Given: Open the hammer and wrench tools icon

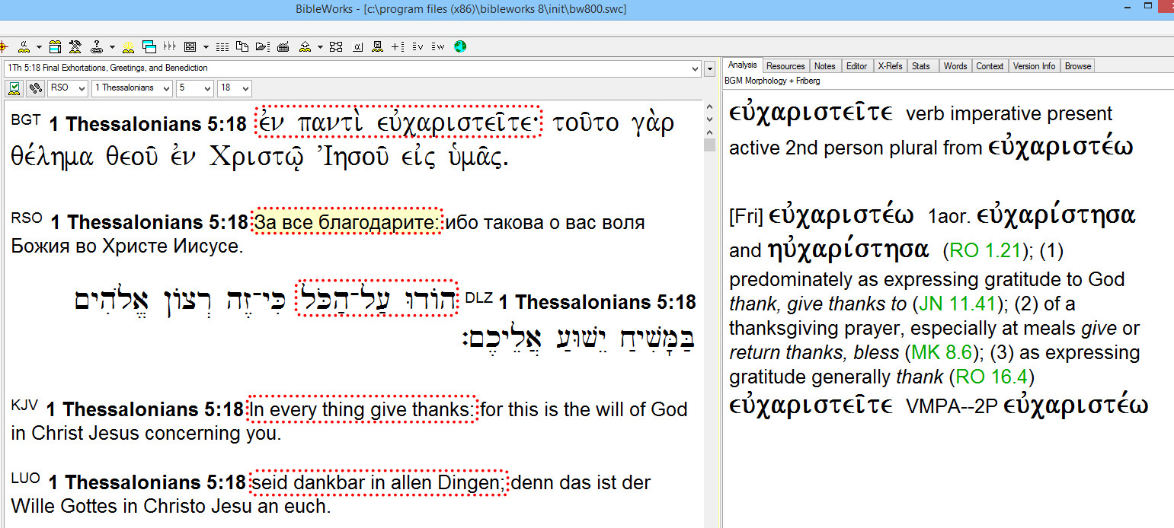Looking at the screenshot, I should coord(75,46).
